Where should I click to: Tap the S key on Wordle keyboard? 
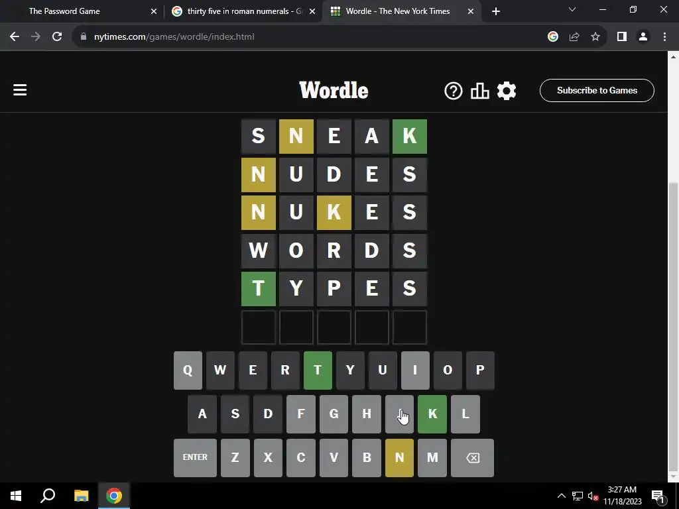[235, 414]
